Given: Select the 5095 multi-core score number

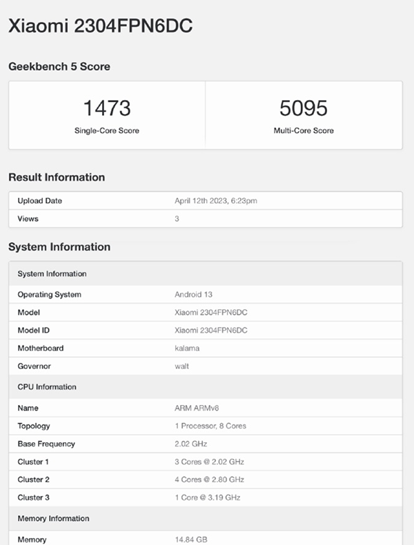Looking at the screenshot, I should 304,108.
